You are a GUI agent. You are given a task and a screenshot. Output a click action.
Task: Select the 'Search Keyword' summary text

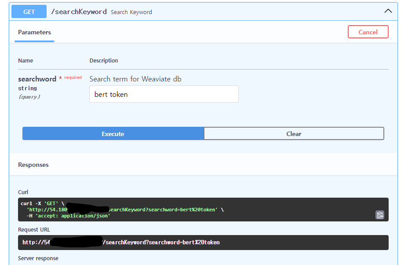[x=131, y=12]
